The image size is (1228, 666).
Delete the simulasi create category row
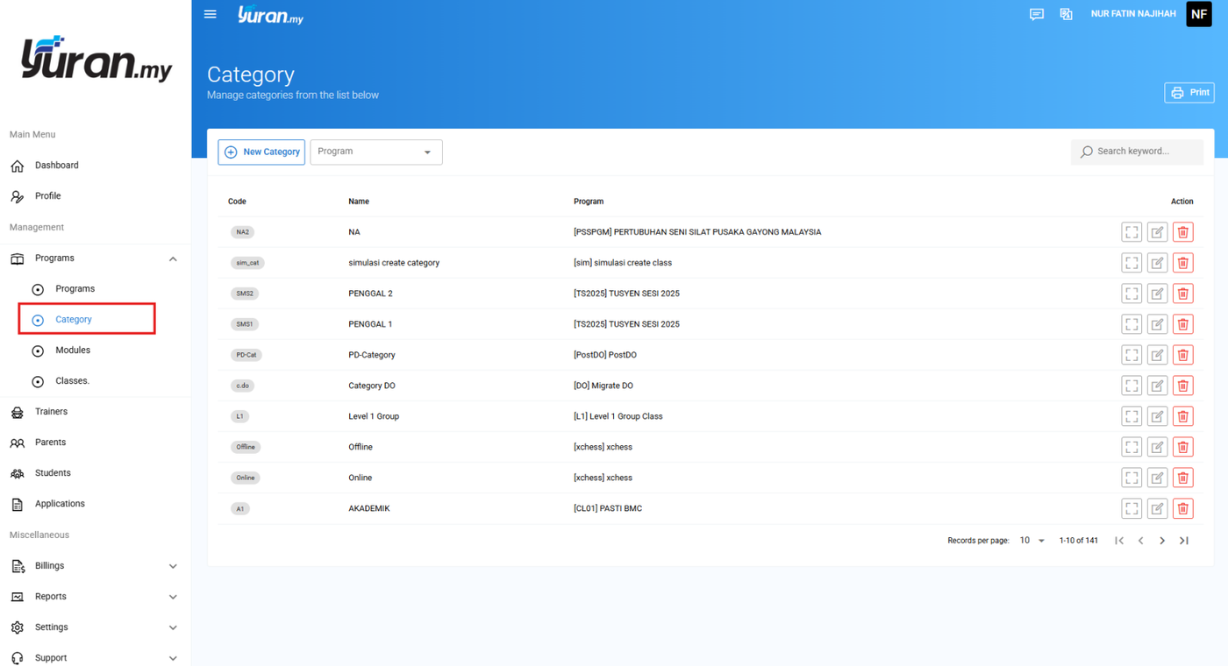tap(1182, 263)
